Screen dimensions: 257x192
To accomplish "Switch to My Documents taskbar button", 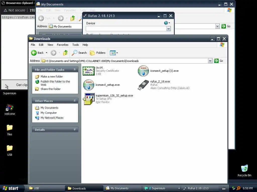I will click(x=122, y=188).
